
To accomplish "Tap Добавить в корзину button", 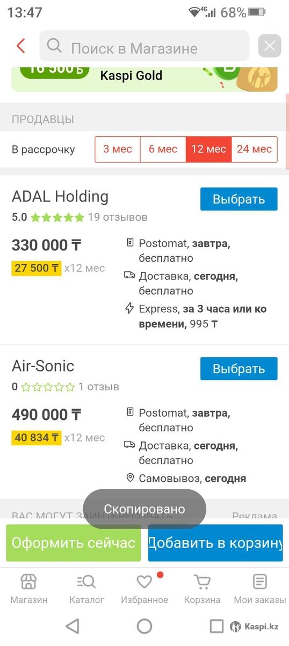I will click(x=215, y=543).
